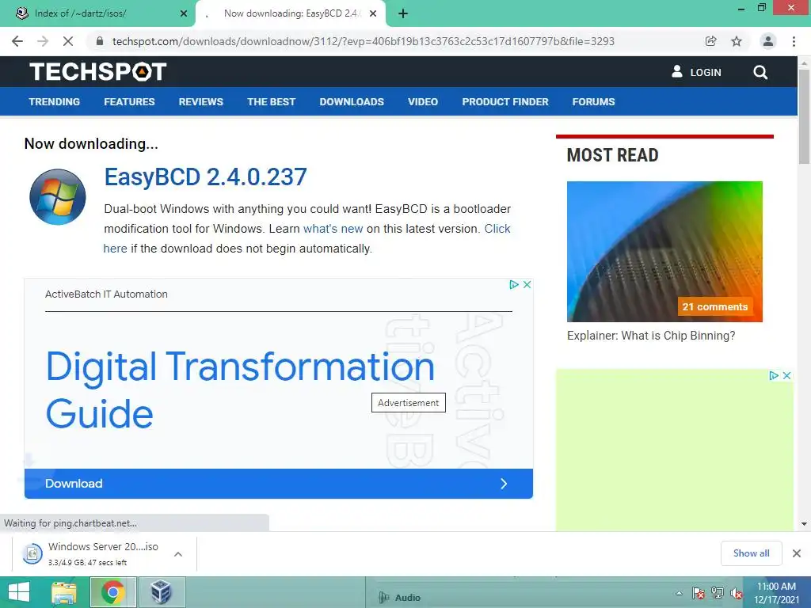The image size is (811, 608).
Task: Click the network tray icon
Action: click(718, 593)
